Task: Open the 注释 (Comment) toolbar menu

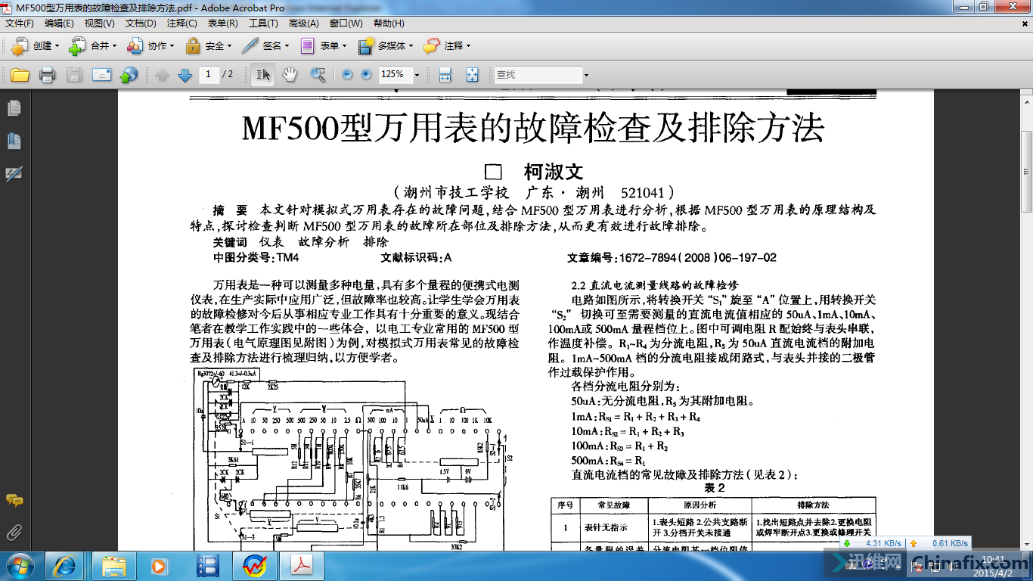Action: [x=447, y=46]
